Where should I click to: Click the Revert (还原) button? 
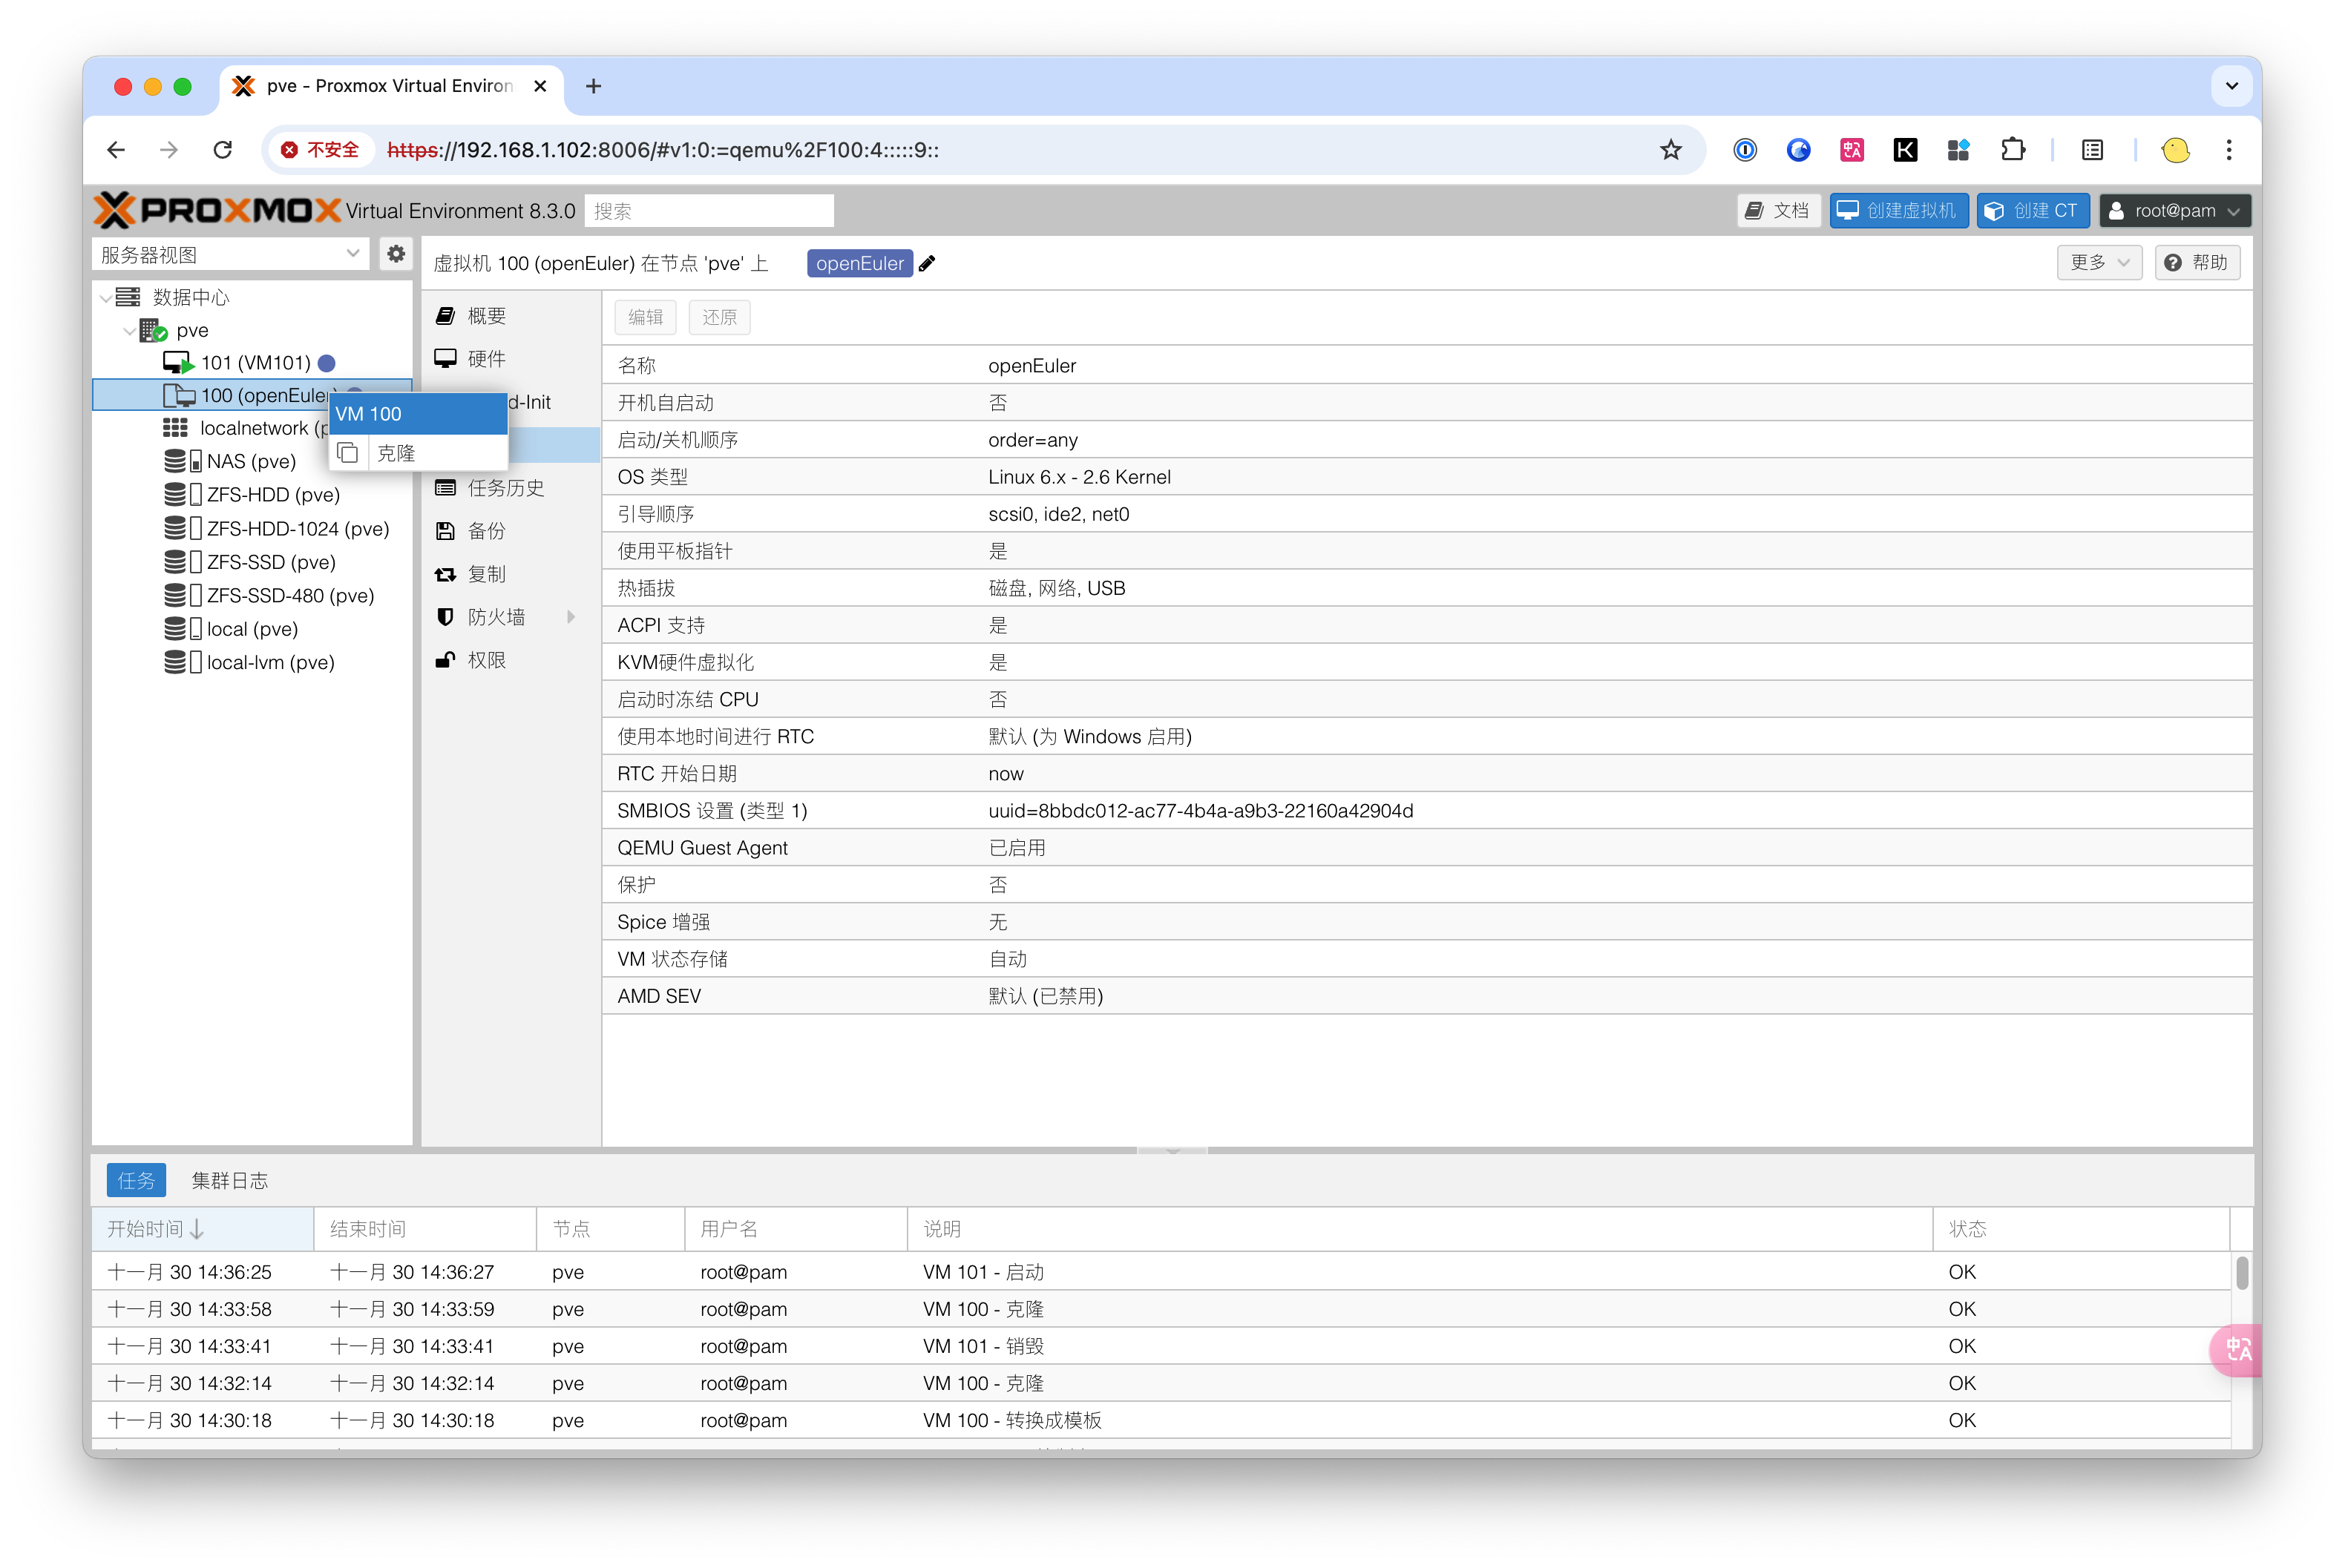pos(719,317)
